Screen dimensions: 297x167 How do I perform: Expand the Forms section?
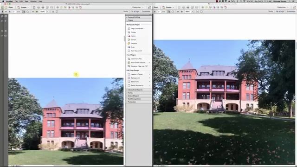138,93
